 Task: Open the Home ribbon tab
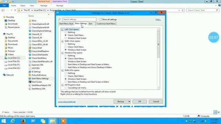[13, 6]
